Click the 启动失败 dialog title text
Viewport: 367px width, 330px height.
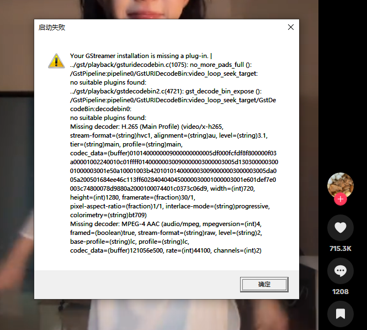52,28
